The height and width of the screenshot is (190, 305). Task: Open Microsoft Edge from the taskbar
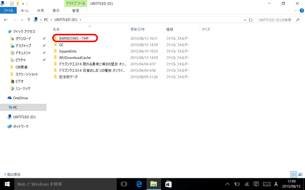(139, 184)
